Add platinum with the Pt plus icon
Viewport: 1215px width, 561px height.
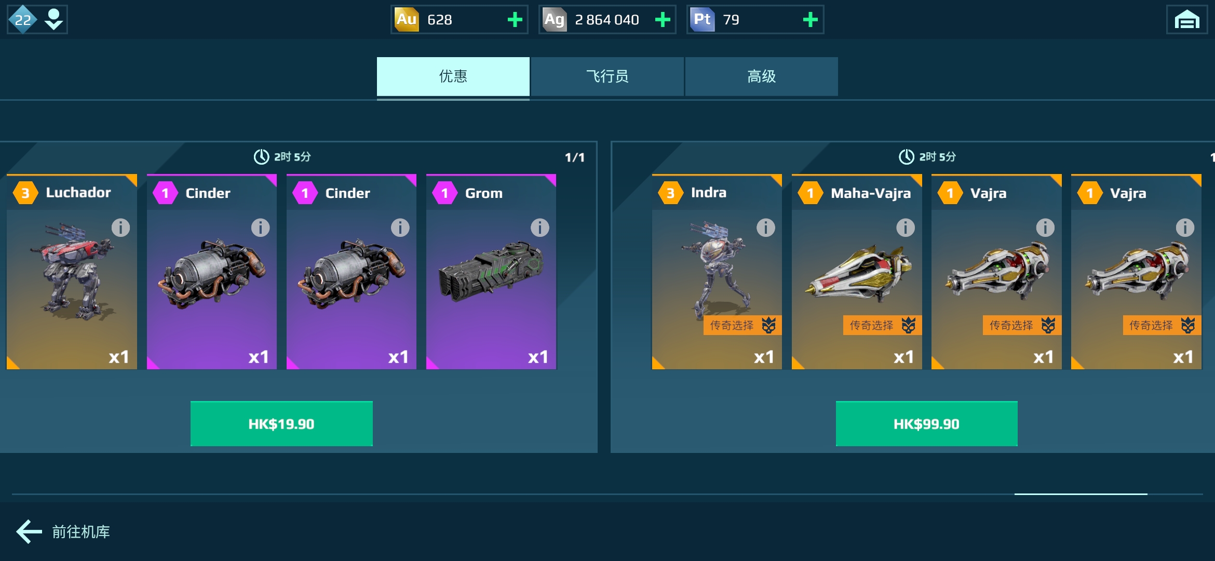tap(810, 20)
